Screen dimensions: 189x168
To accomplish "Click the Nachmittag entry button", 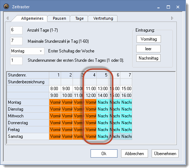I will point(148,58).
